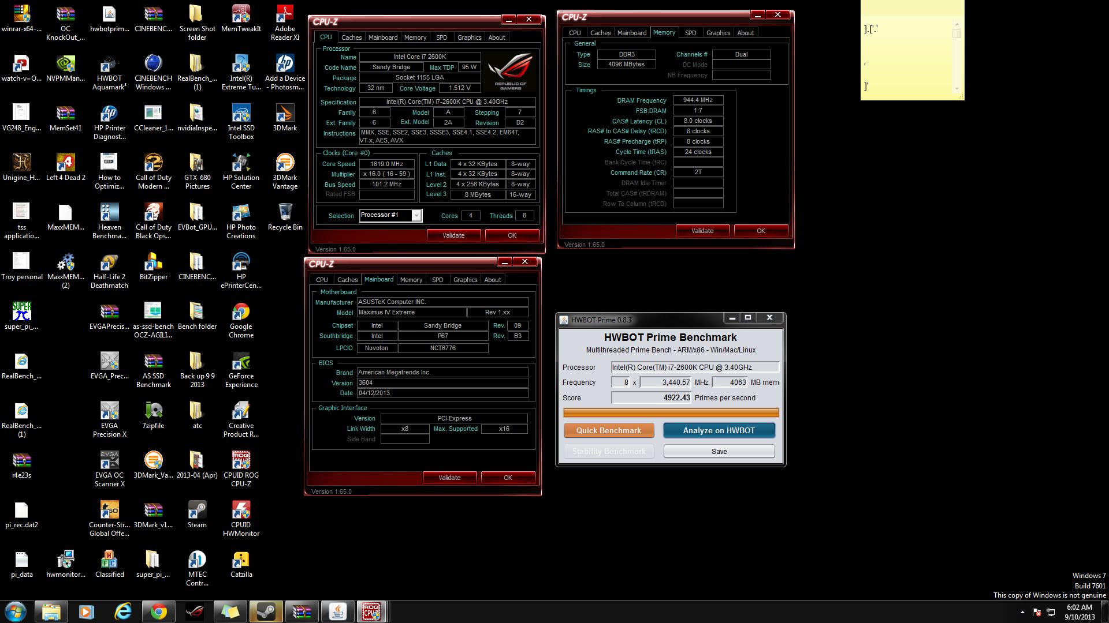
Task: Open Adobe Reader XI desktop shortcut
Action: tap(285, 22)
